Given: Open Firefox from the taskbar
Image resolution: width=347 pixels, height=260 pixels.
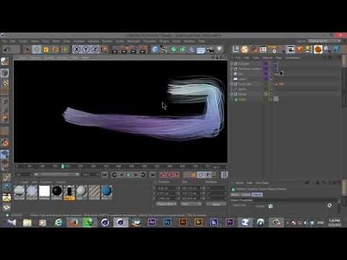Looking at the screenshot, I should click(74, 222).
